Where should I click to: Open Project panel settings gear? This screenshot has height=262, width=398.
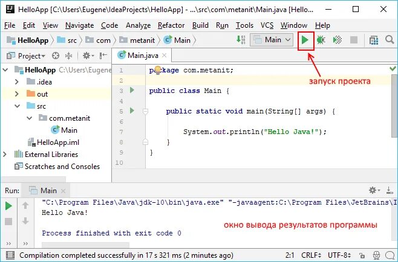[x=88, y=56]
